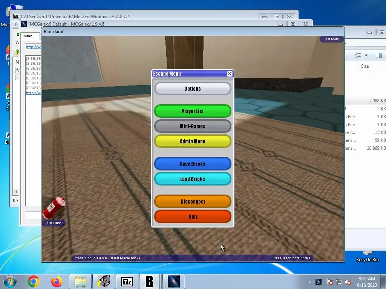Switch to MCGalaxy taskbar icon

coord(173,281)
